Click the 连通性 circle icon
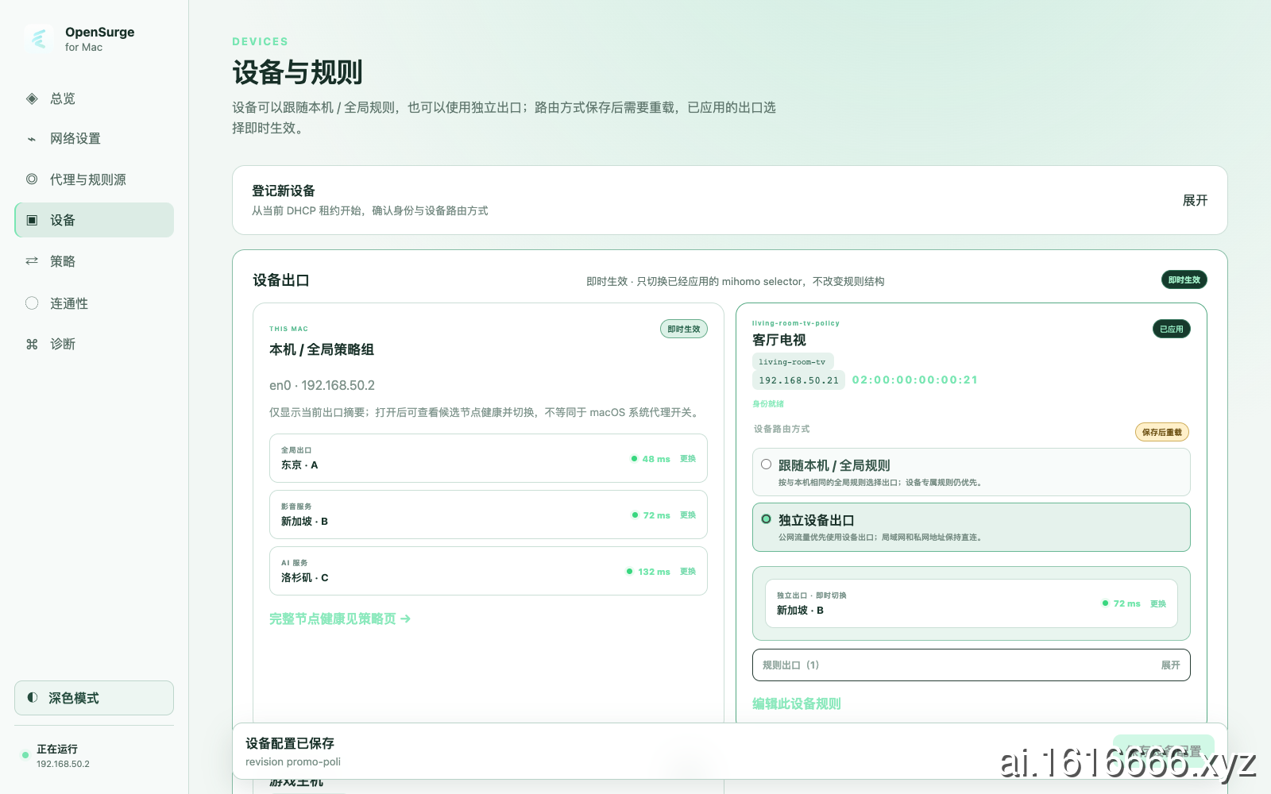The height and width of the screenshot is (794, 1271). [32, 303]
